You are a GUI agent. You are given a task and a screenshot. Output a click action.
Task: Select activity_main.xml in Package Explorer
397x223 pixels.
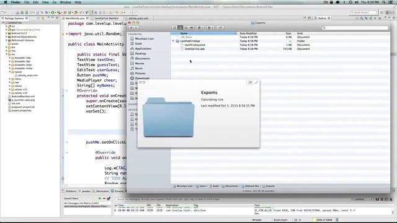(x=26, y=76)
